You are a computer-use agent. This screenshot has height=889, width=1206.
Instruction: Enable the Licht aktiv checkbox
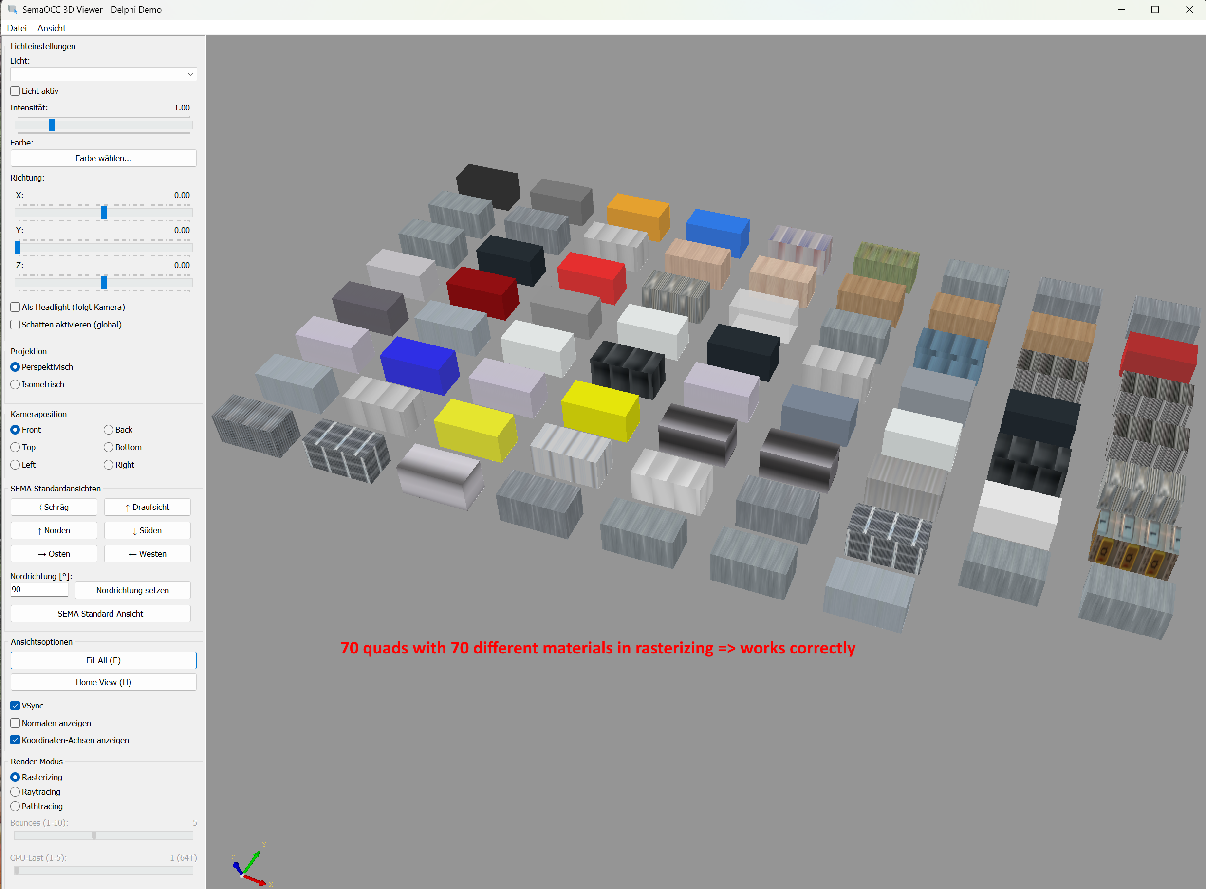point(16,91)
